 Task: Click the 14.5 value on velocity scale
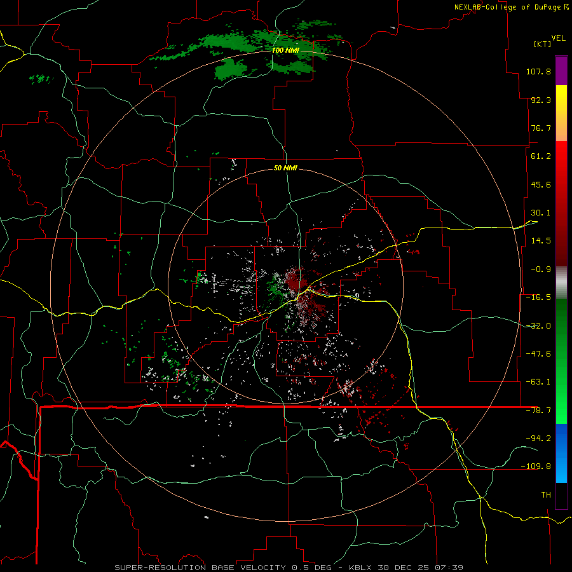click(x=541, y=241)
